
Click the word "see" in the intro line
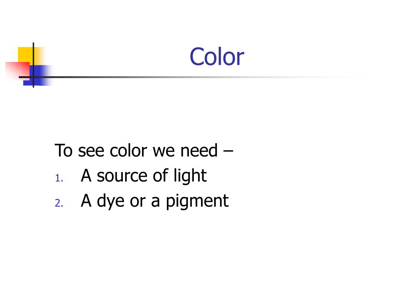(x=91, y=151)
